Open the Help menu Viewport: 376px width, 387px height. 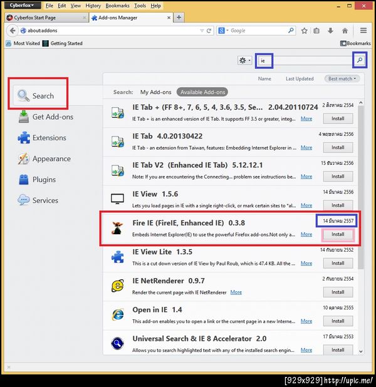(155, 6)
